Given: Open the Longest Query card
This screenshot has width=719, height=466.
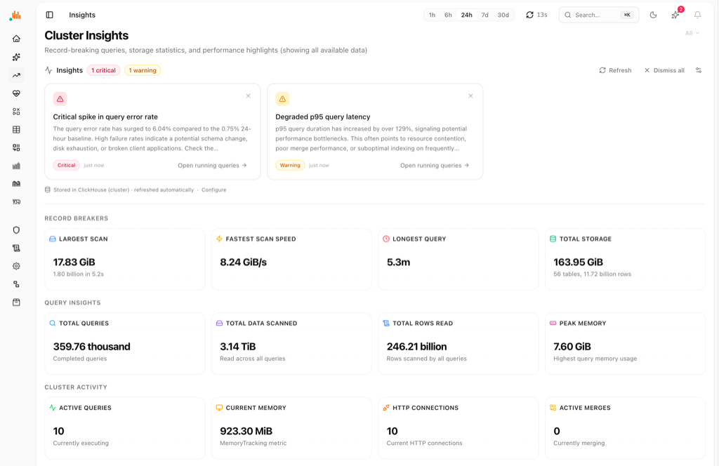Looking at the screenshot, I should pyautogui.click(x=459, y=260).
